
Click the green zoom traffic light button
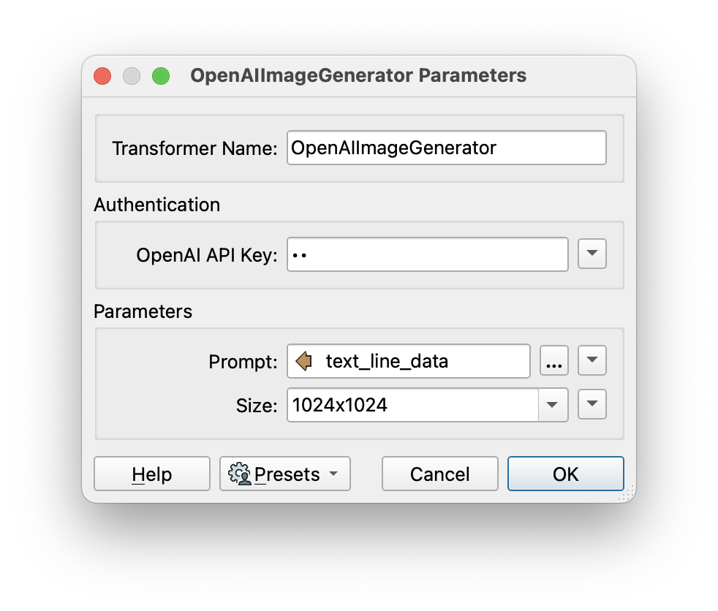160,75
